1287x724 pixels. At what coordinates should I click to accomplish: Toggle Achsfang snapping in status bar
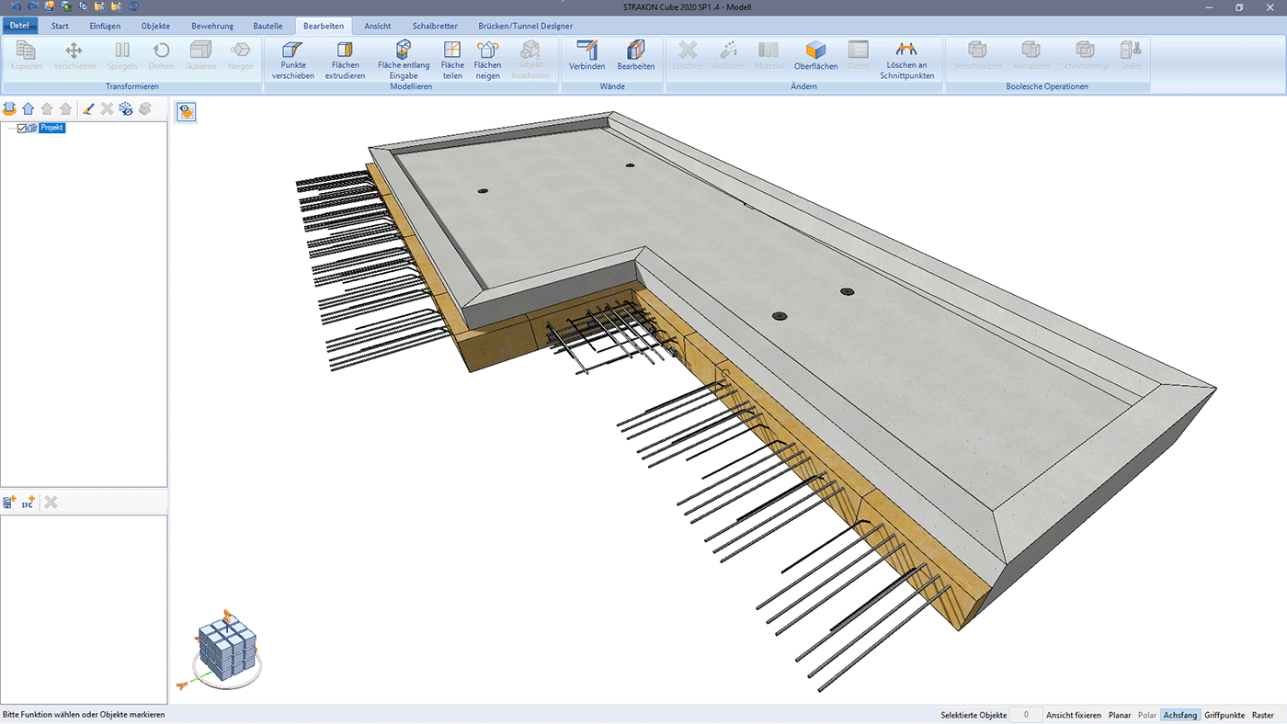(x=1179, y=715)
